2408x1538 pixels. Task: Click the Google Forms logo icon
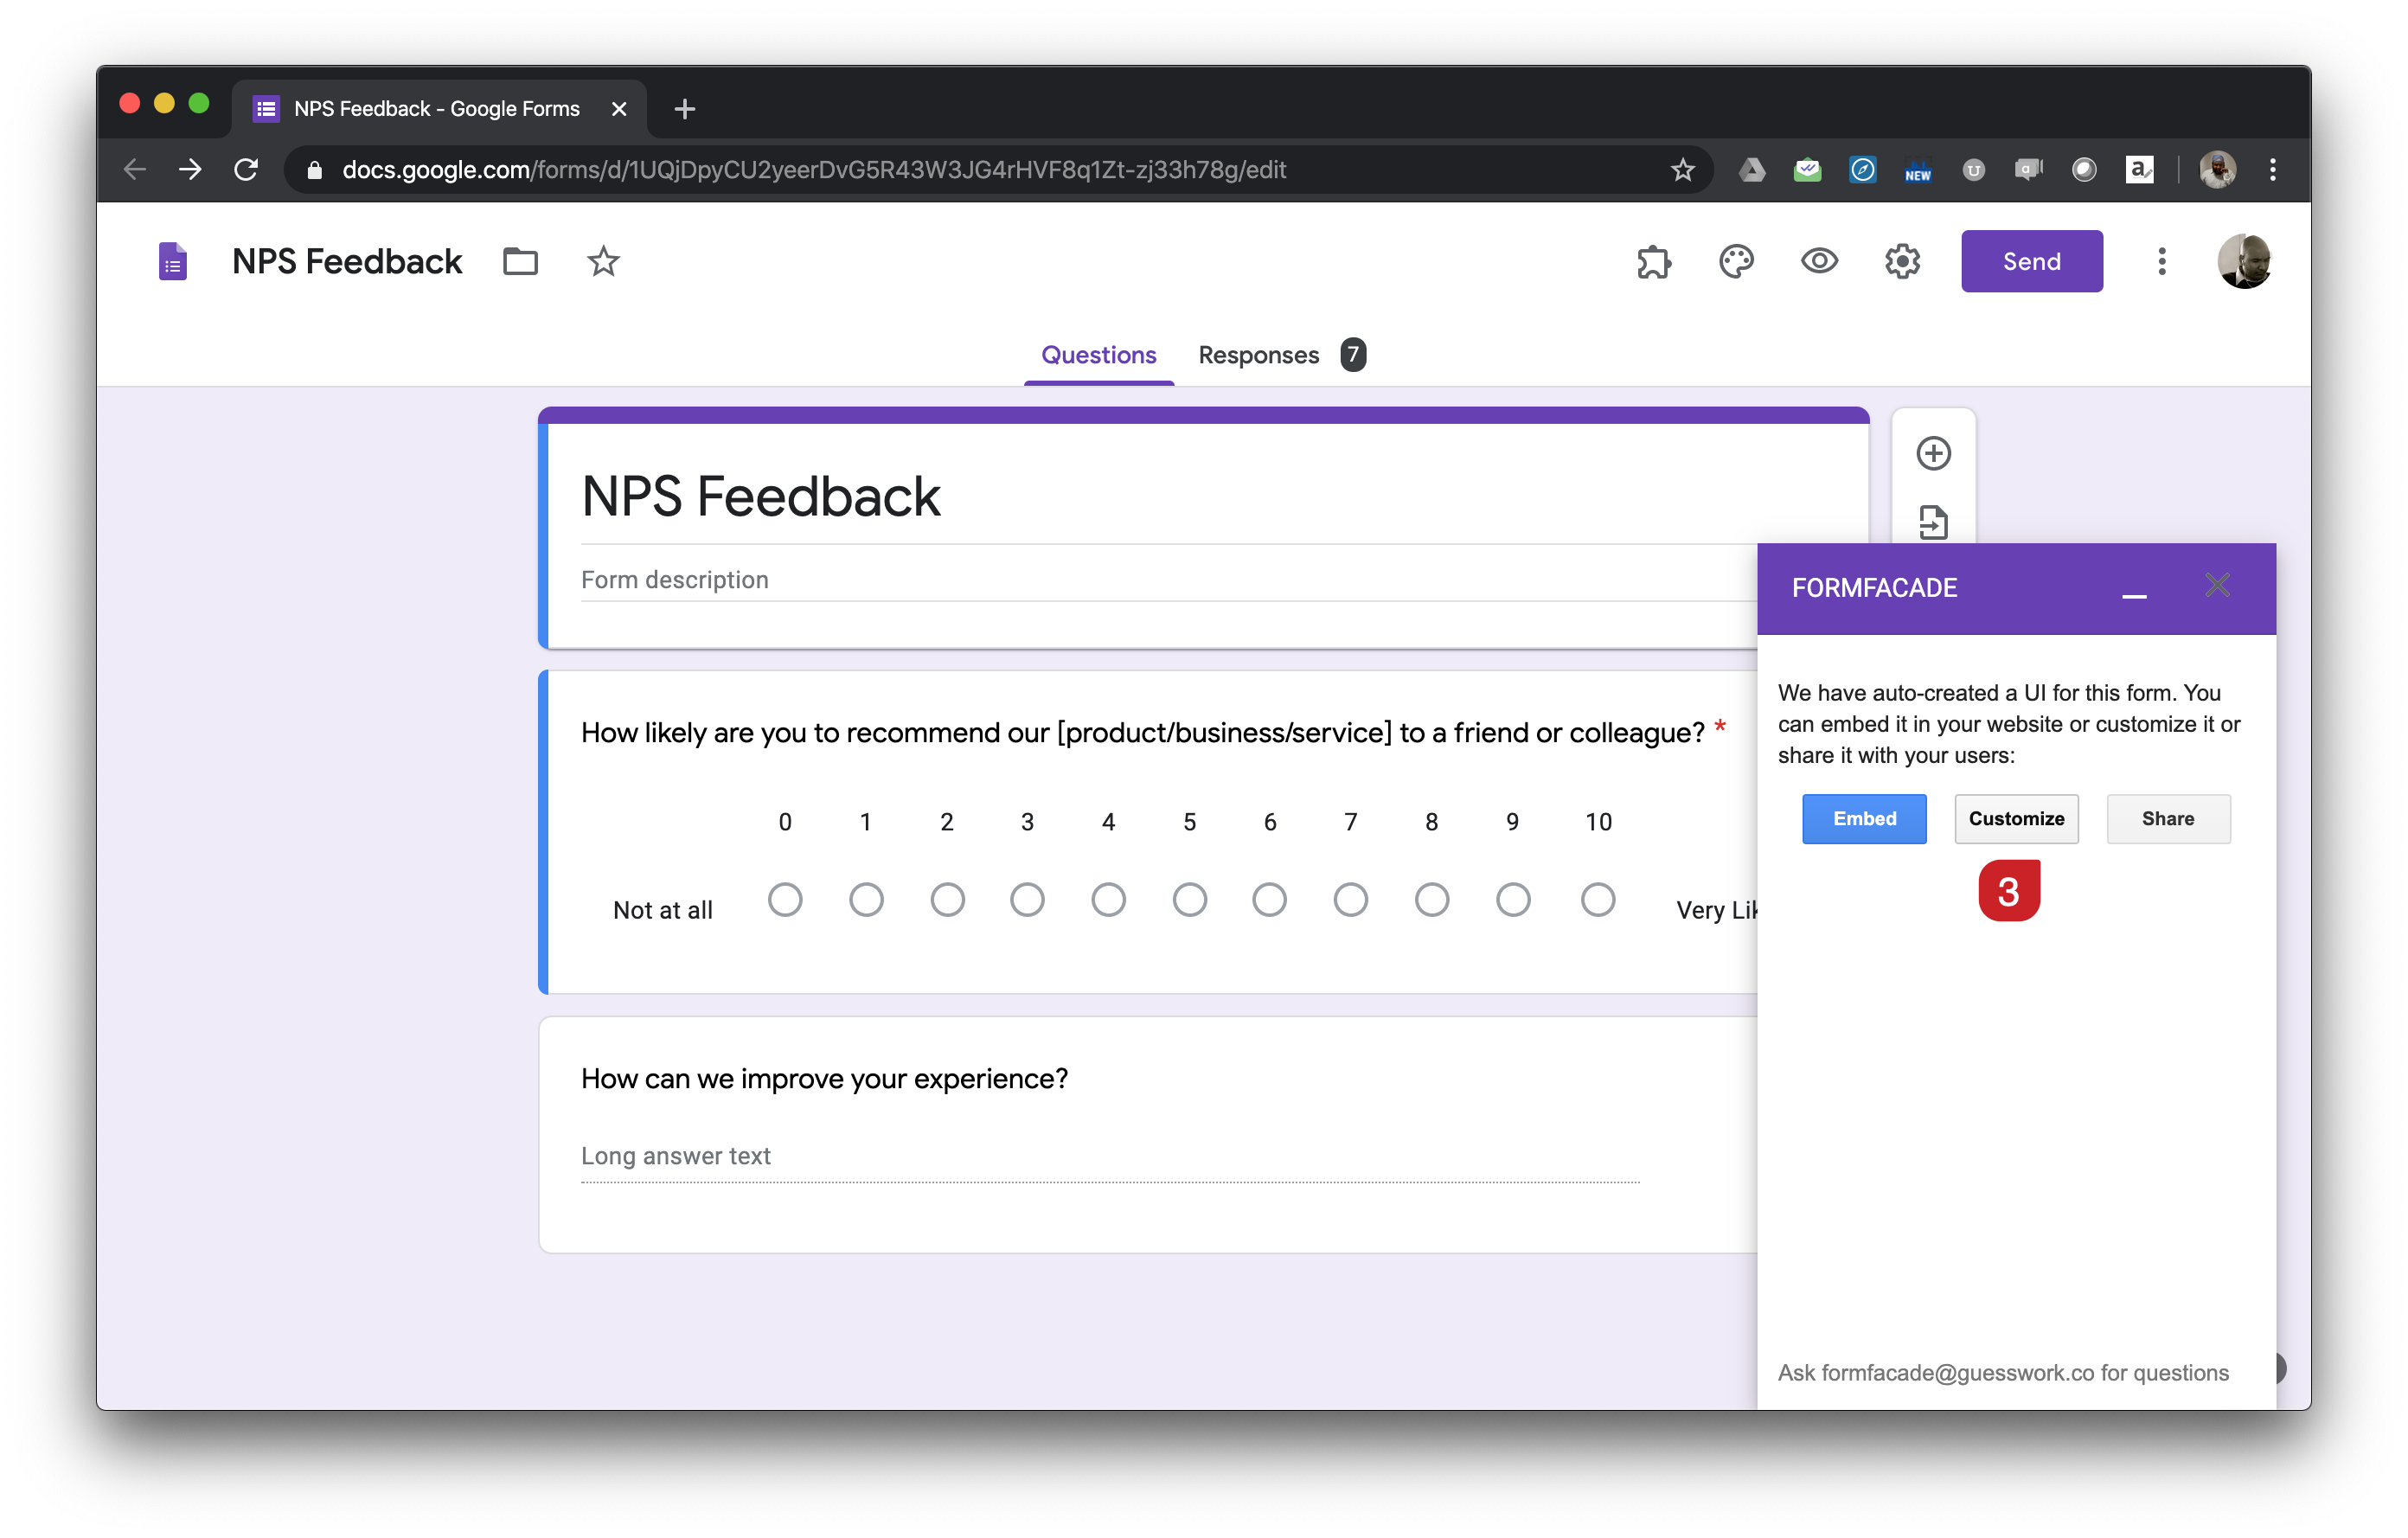point(171,261)
